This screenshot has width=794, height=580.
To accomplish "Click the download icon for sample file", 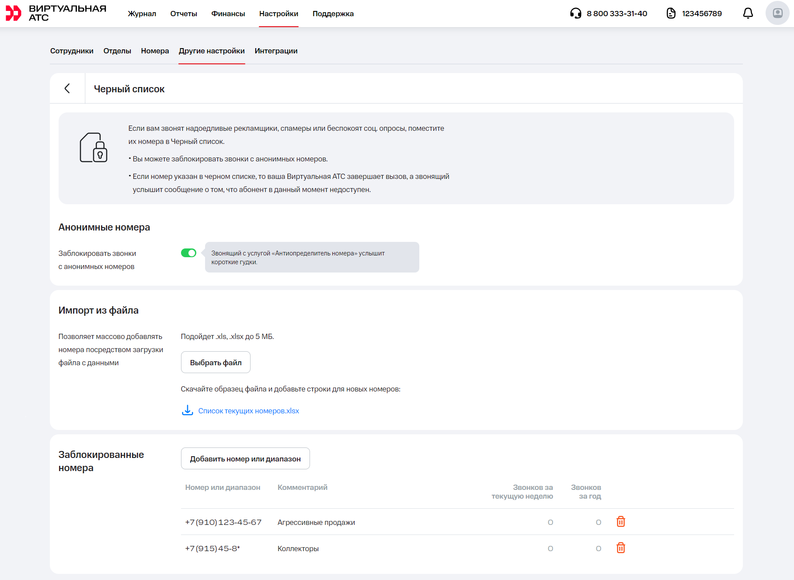I will pos(188,410).
